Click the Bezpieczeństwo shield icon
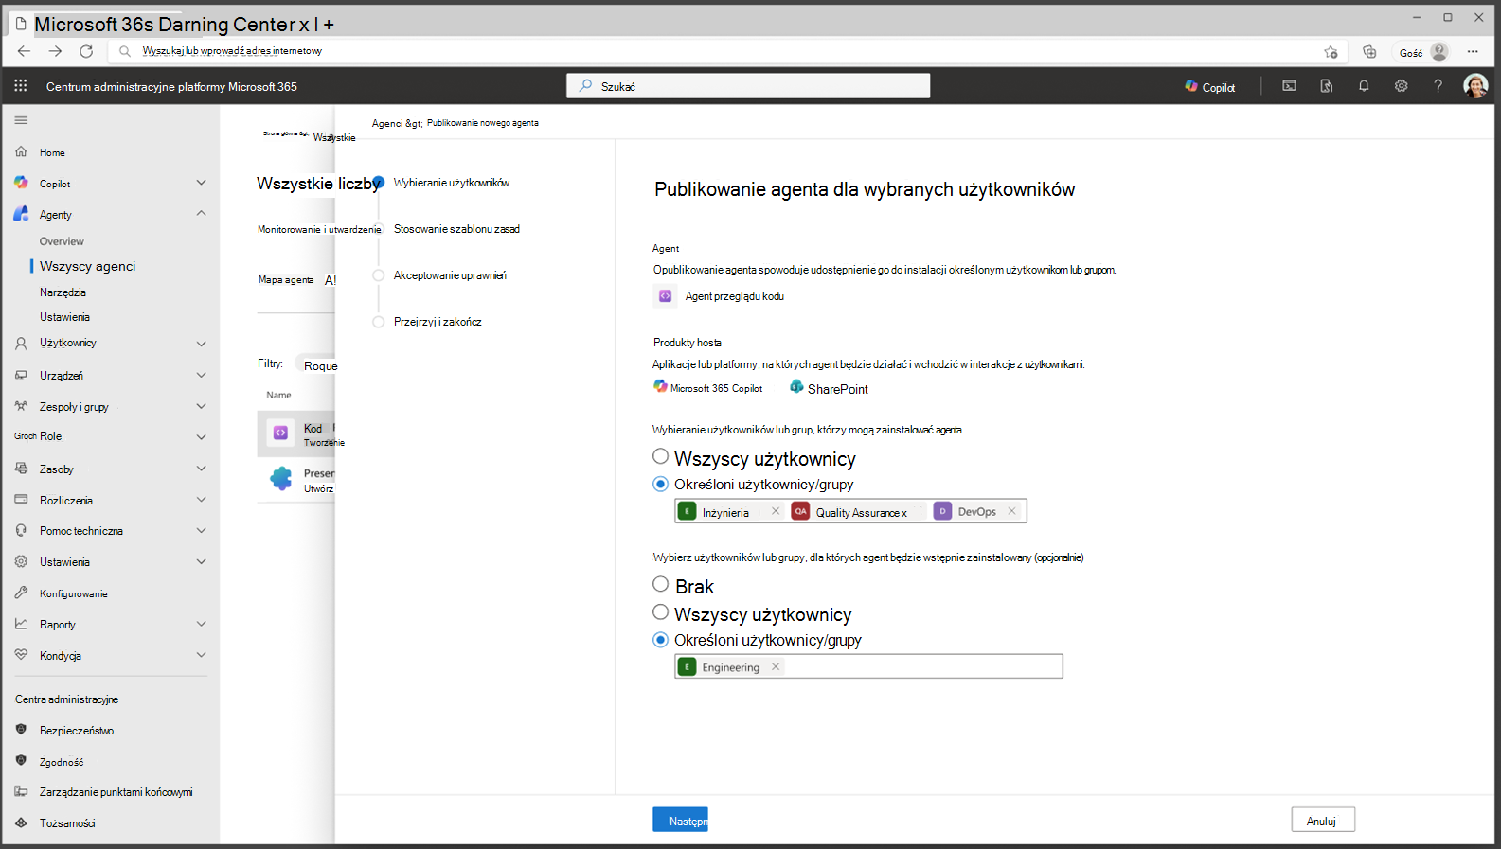The height and width of the screenshot is (849, 1501). (x=21, y=730)
